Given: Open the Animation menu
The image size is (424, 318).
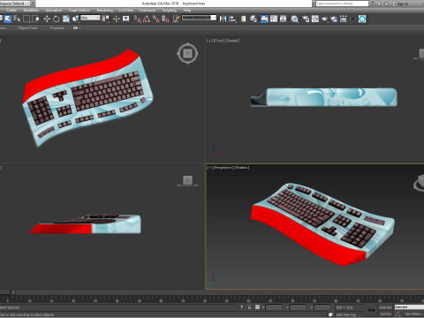Looking at the screenshot, I should click(x=53, y=11).
